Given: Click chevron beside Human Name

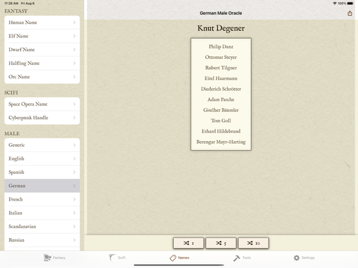Looking at the screenshot, I should tap(75, 22).
